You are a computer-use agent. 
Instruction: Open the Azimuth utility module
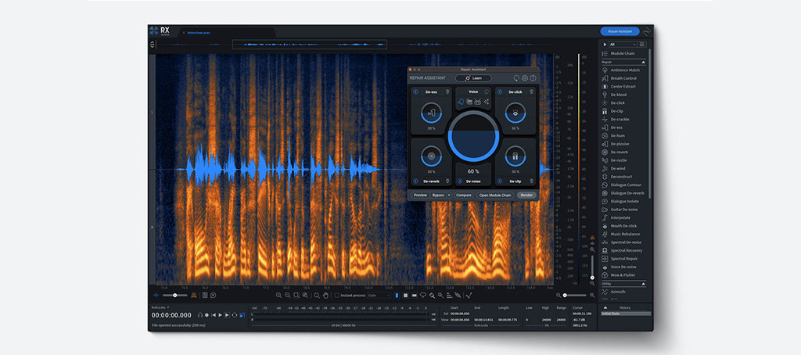point(614,292)
